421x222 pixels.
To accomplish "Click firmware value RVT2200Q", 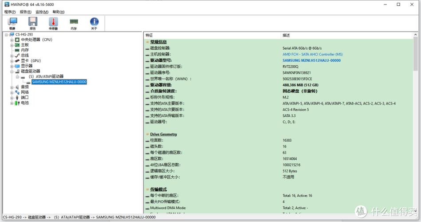I will click(290, 67).
